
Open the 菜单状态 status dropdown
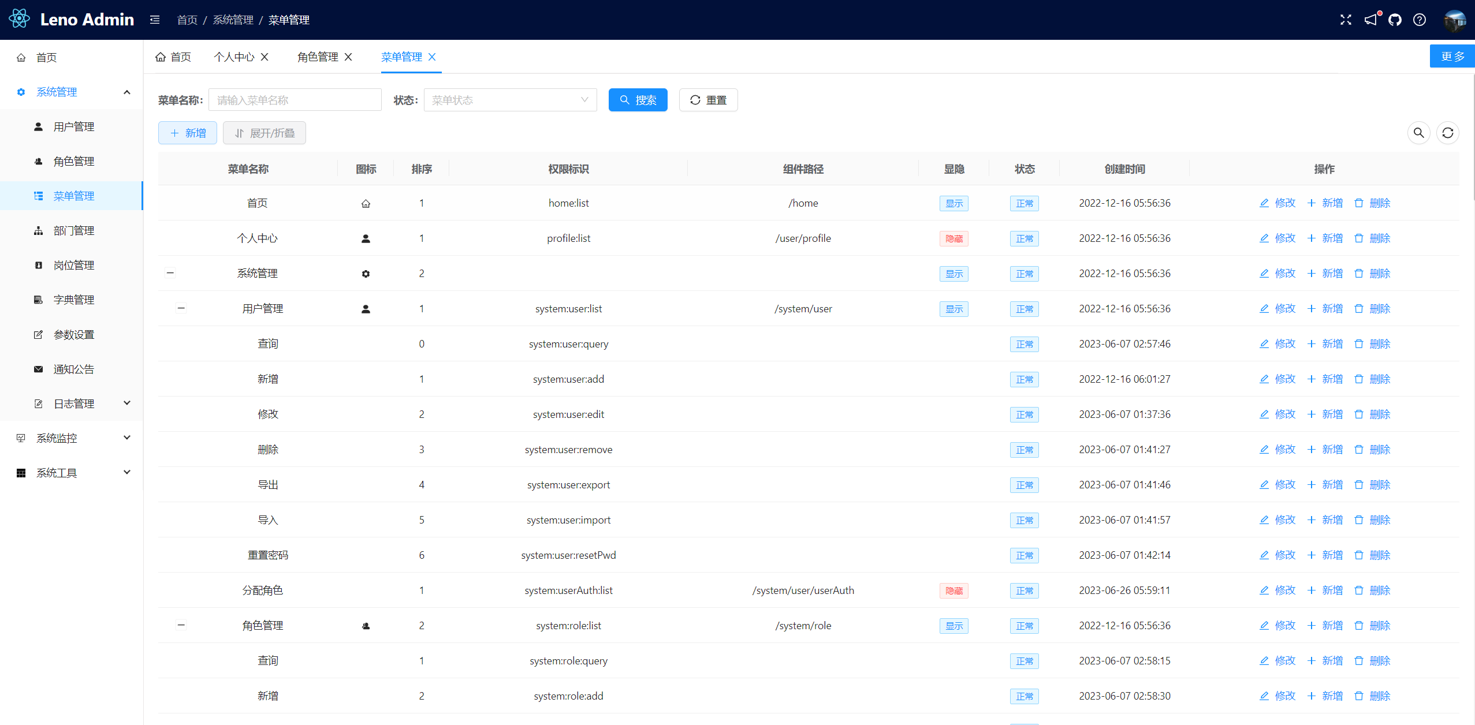pyautogui.click(x=510, y=100)
